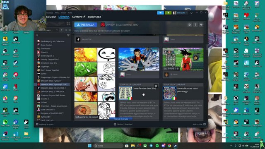Show hidden system tray icons chevron
Image resolution: width=265 pixels, height=149 pixels.
[231, 146]
